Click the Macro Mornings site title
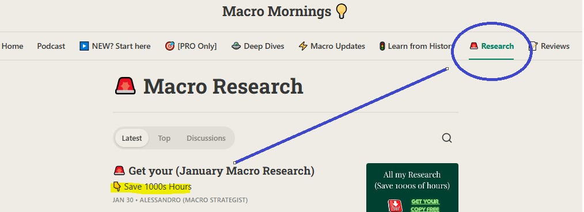The height and width of the screenshot is (212, 584). pyautogui.click(x=276, y=11)
